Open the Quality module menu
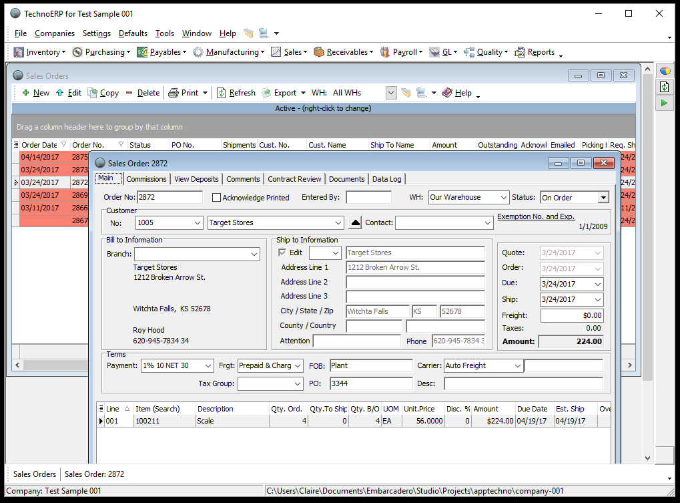Screen dimensions: 680x503 485,52
